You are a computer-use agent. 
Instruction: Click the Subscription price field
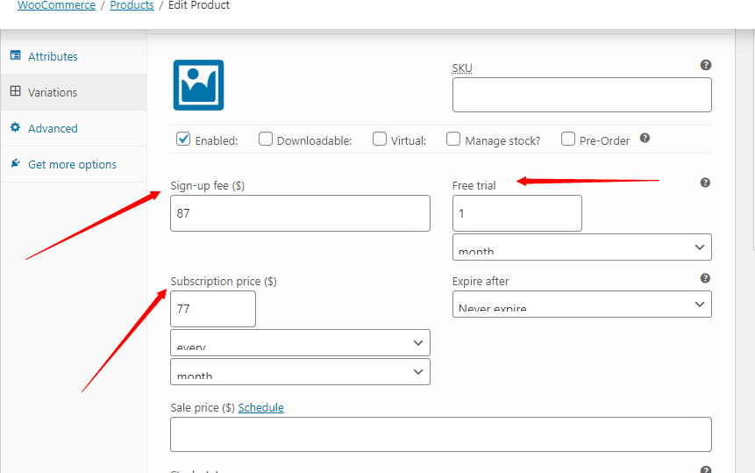[213, 309]
